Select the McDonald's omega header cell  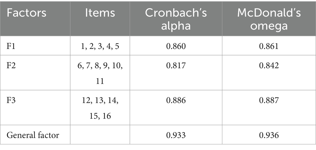tap(269, 19)
